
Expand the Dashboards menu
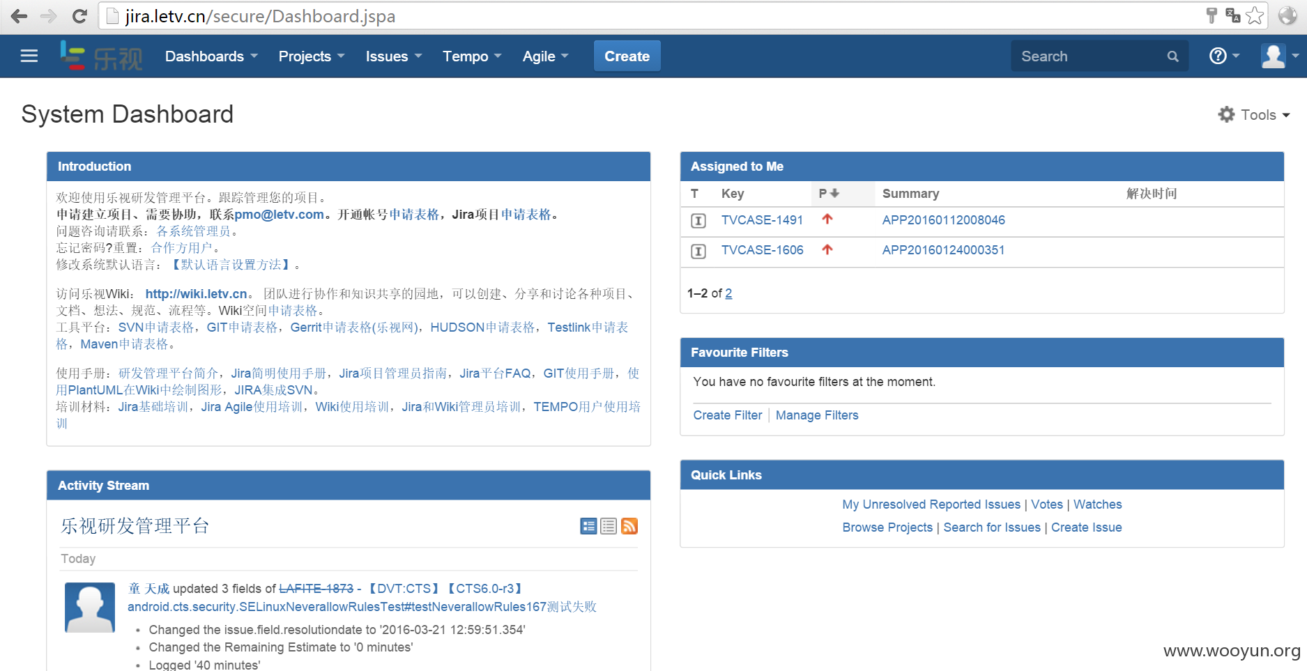tap(211, 56)
